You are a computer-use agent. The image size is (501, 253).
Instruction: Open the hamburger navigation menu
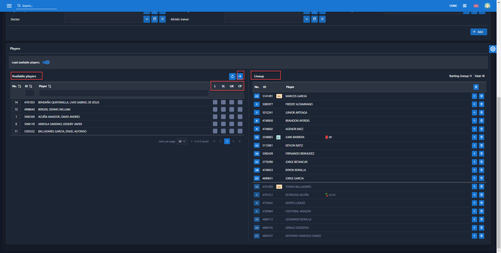[x=9, y=6]
